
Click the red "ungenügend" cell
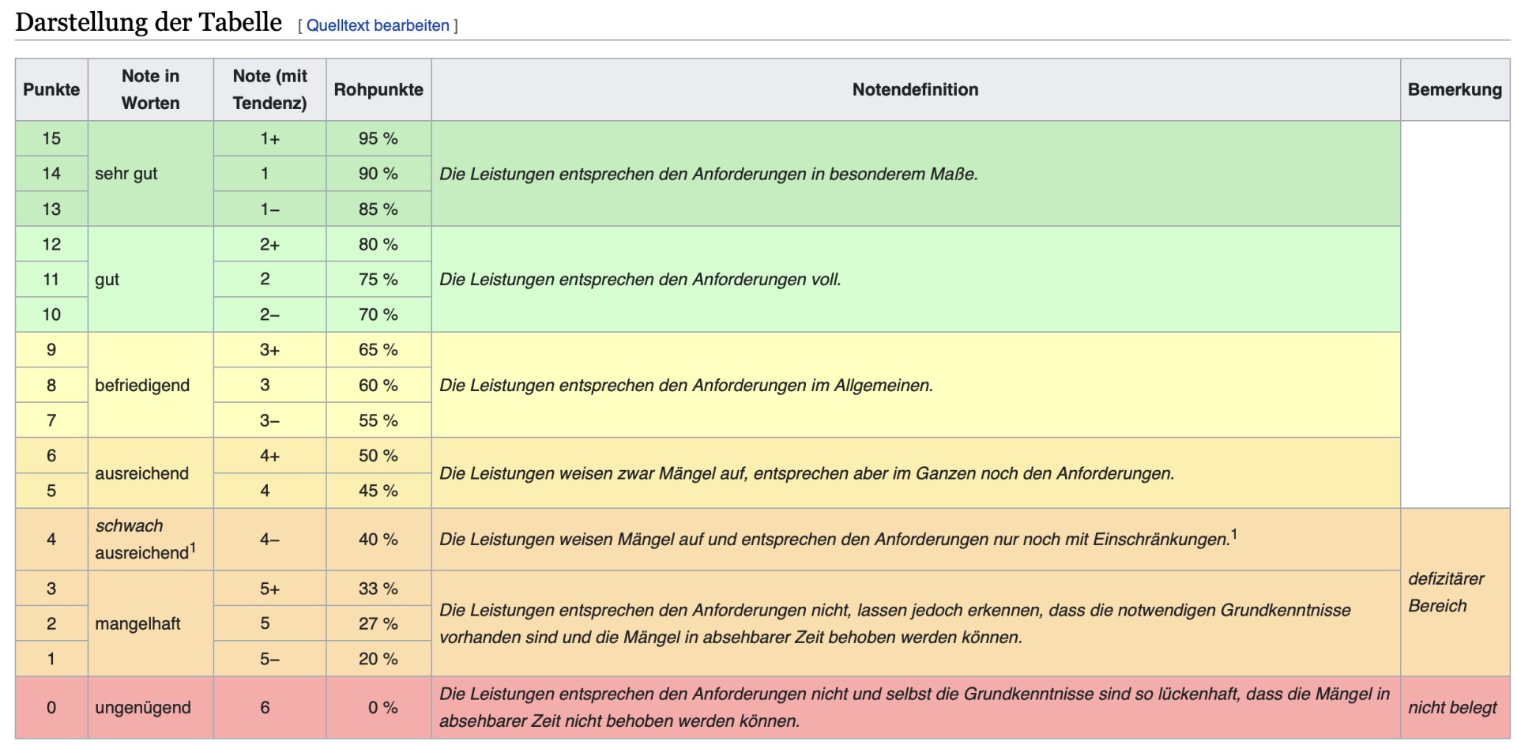pyautogui.click(x=143, y=708)
